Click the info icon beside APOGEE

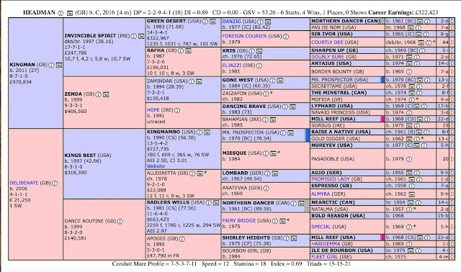pos(182,239)
